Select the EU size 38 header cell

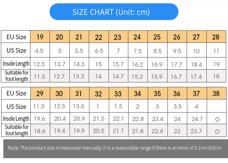tap(216, 93)
